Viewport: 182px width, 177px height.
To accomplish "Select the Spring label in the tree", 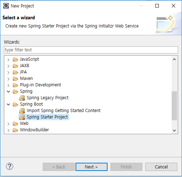I will (26, 91).
